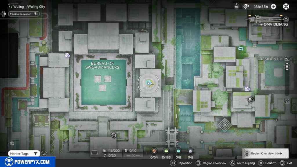Select the Wuling region breadcrumb
Image resolution: width=297 pixels, height=167 pixels.
(19, 7)
